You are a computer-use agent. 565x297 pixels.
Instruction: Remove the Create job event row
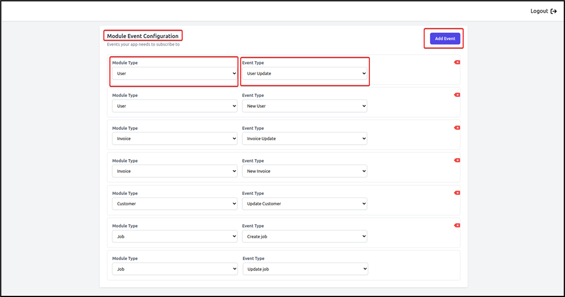coord(457,225)
